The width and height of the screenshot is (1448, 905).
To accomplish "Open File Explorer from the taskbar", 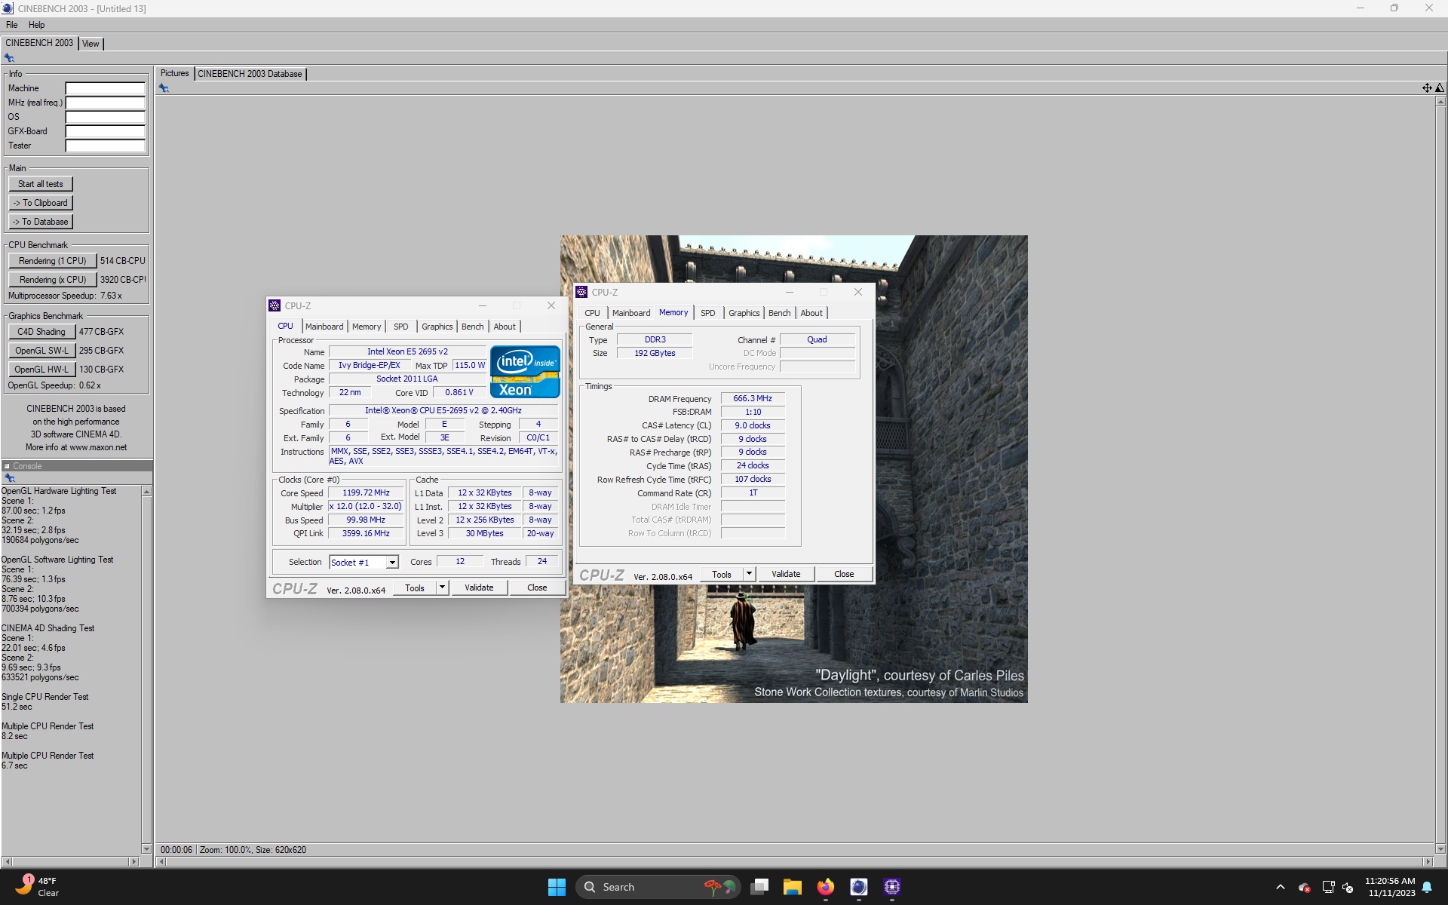I will coord(792,887).
